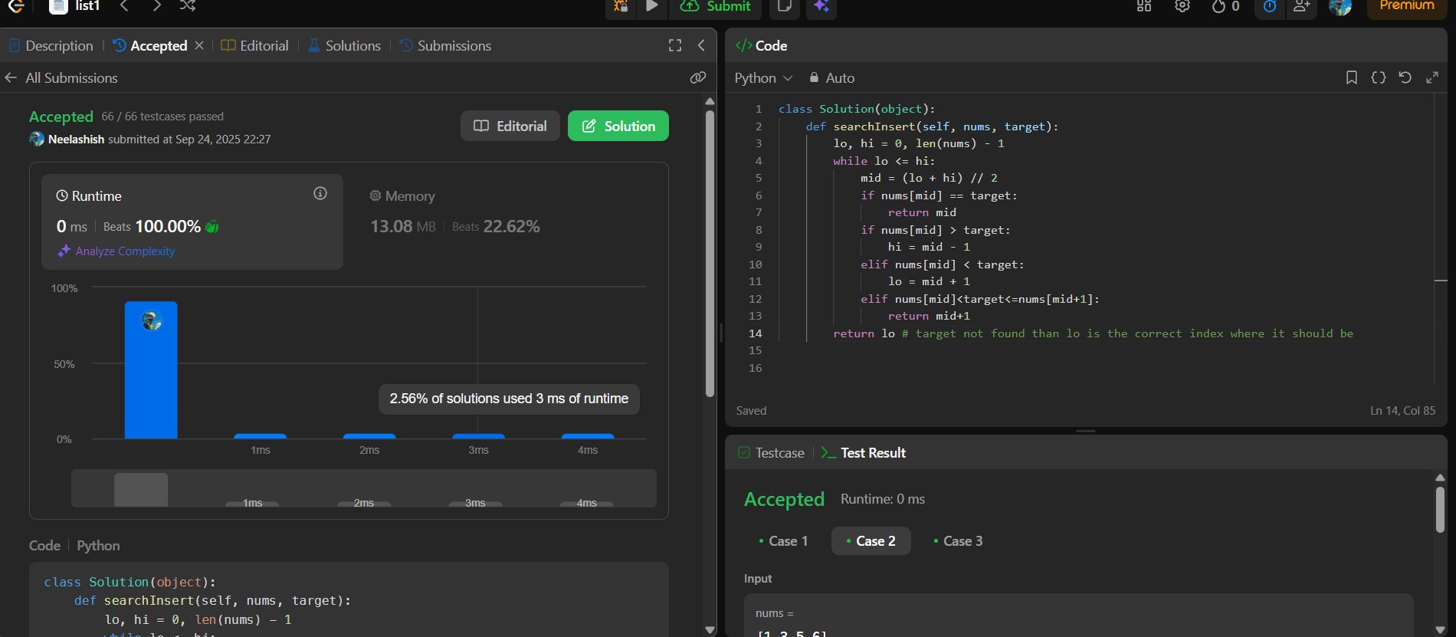The image size is (1456, 637).
Task: Click the runtime chart range slider handle
Action: [141, 489]
